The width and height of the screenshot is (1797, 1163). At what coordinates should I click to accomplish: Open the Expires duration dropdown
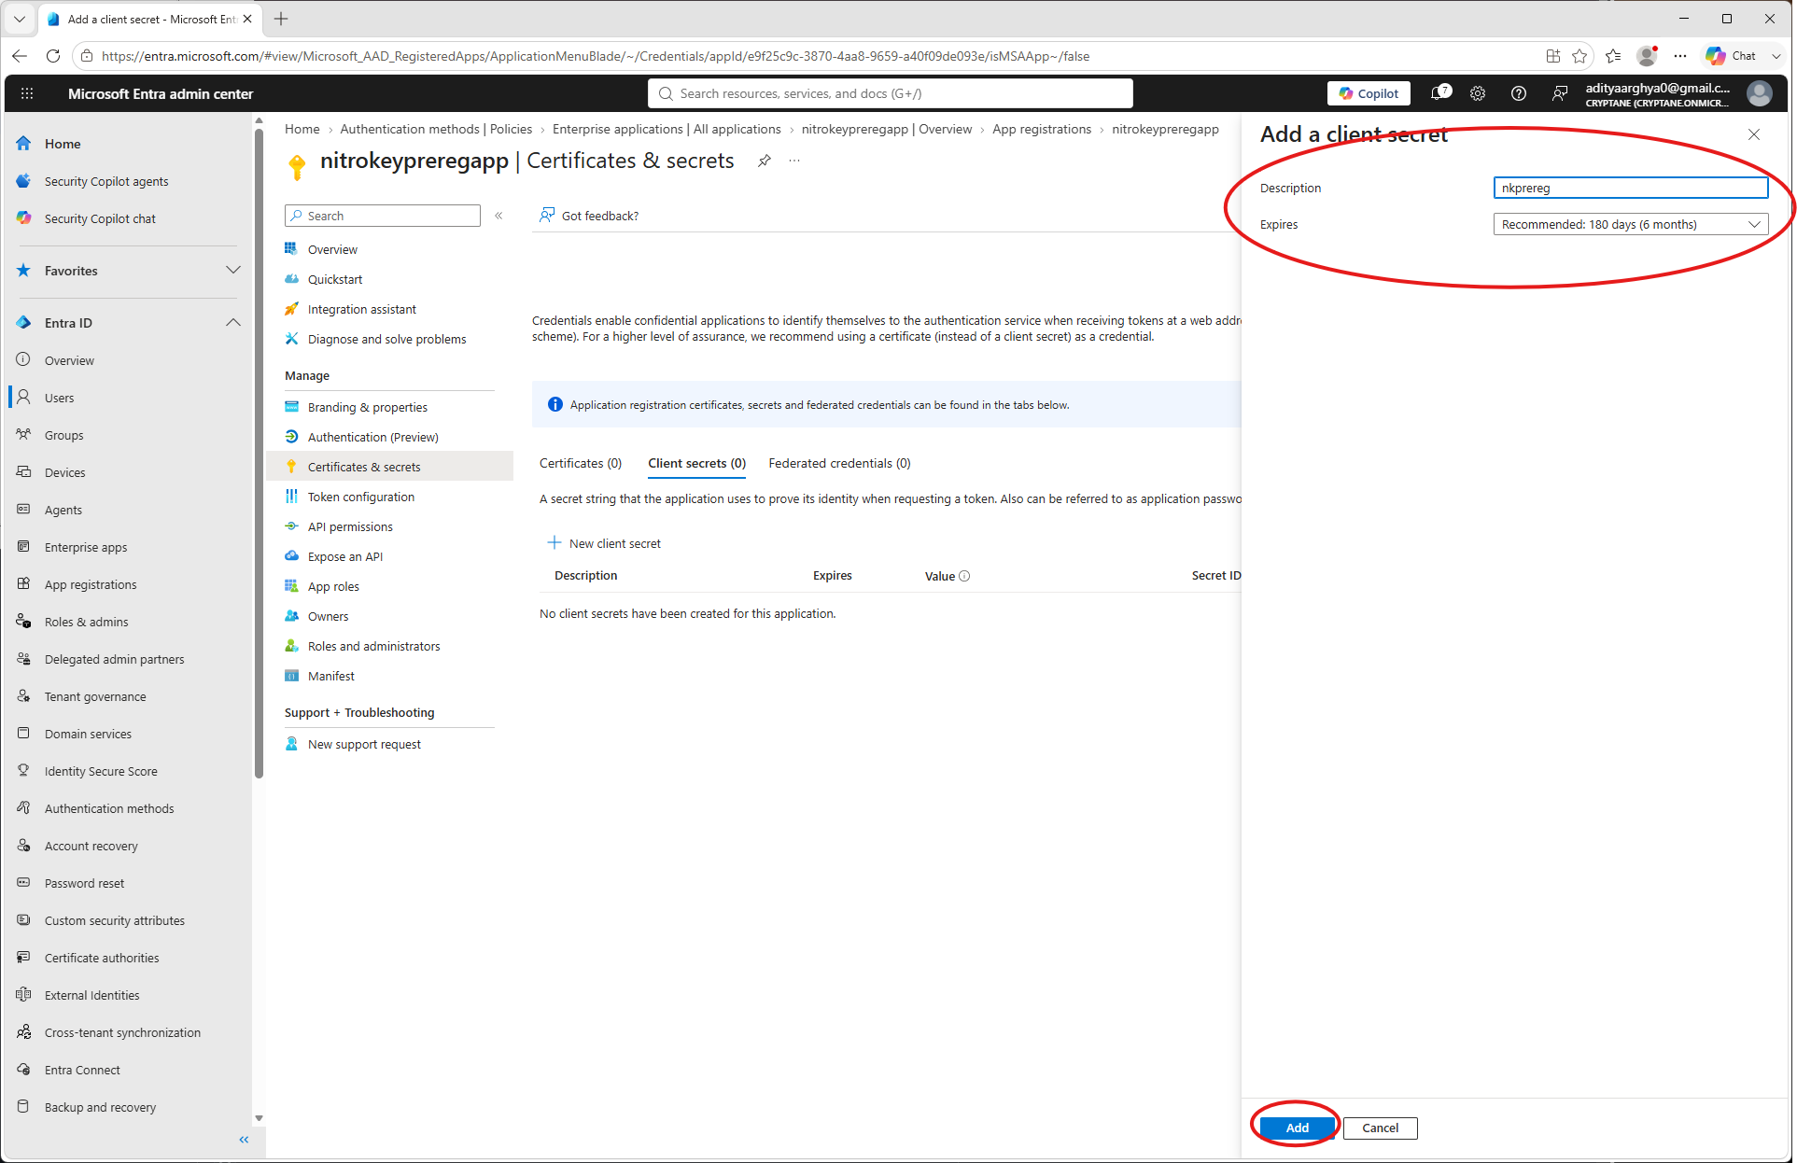(x=1630, y=224)
